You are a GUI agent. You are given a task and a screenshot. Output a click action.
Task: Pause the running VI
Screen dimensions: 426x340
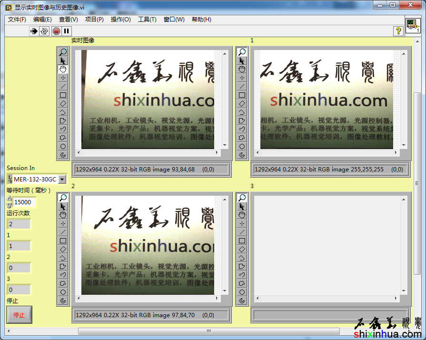click(x=67, y=31)
